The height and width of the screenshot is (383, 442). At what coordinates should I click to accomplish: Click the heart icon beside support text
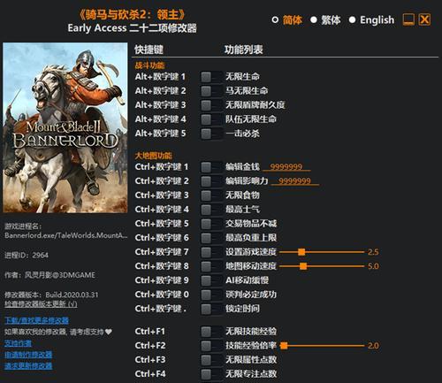click(109, 332)
